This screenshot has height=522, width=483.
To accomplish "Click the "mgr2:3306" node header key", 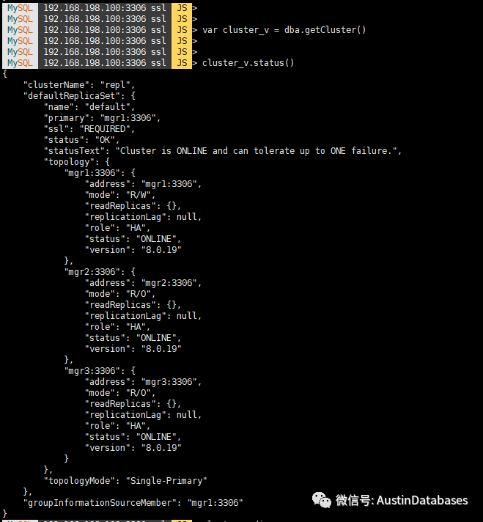I will tap(92, 271).
